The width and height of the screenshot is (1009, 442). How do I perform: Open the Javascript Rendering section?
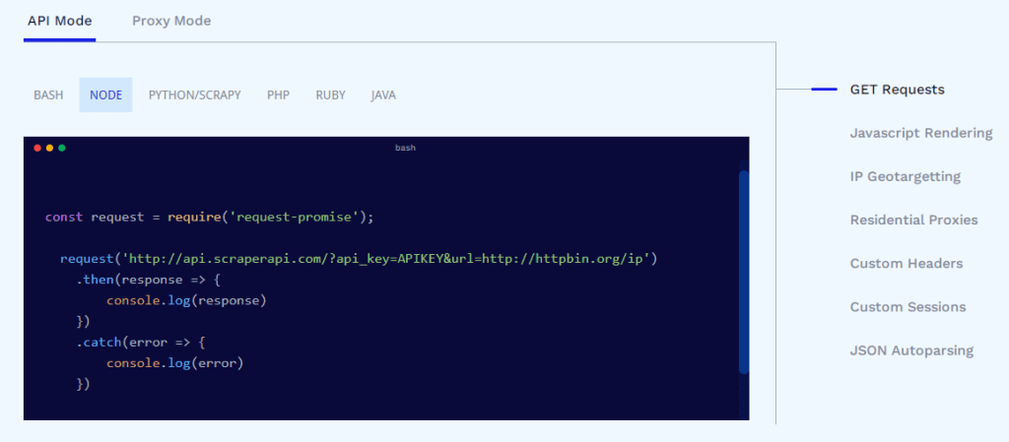[921, 133]
